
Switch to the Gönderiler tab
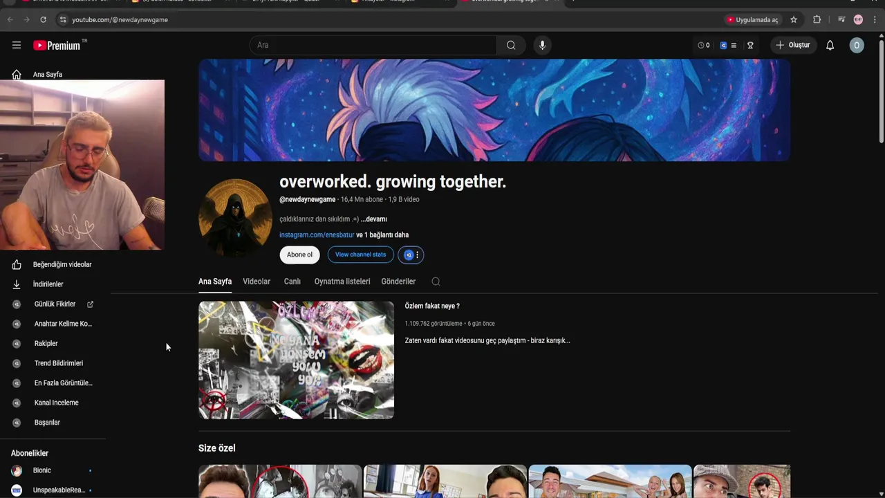pyautogui.click(x=398, y=282)
